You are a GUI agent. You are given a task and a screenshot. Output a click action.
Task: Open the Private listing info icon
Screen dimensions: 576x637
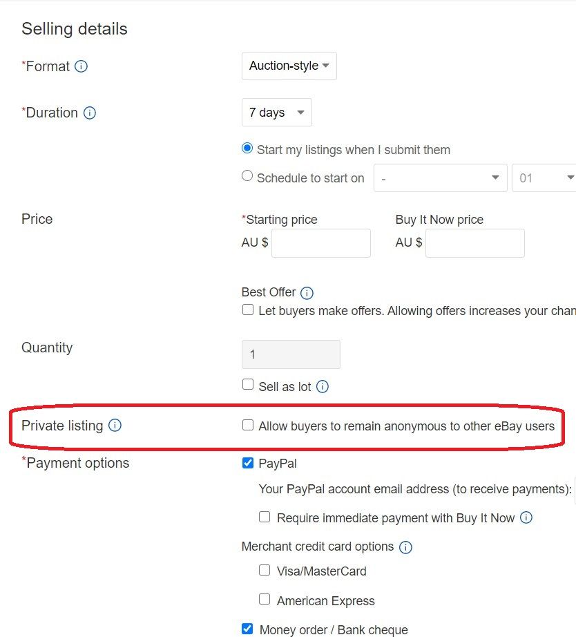click(x=115, y=426)
